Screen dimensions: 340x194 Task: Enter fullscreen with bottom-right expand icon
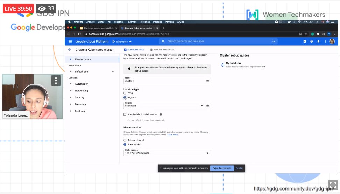(x=333, y=185)
